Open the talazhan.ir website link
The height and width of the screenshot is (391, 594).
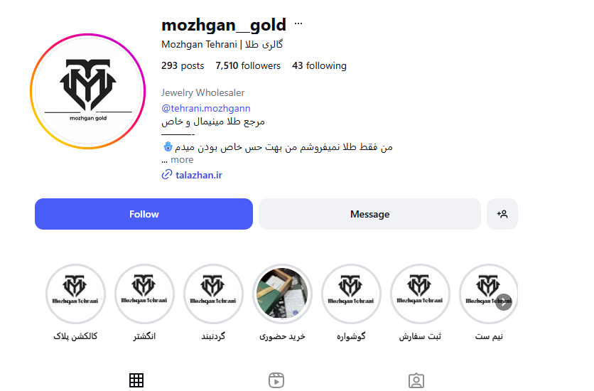199,175
